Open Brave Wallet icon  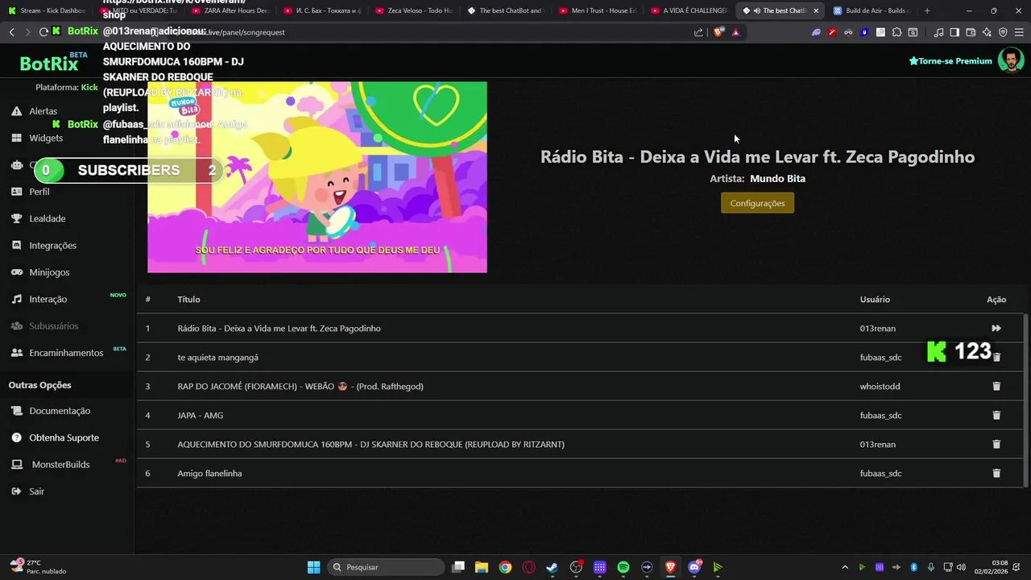point(971,32)
